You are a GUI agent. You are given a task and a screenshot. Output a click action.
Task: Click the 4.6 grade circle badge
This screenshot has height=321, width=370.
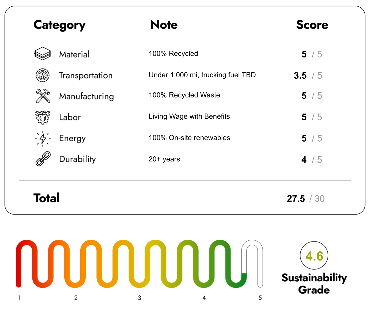(314, 255)
